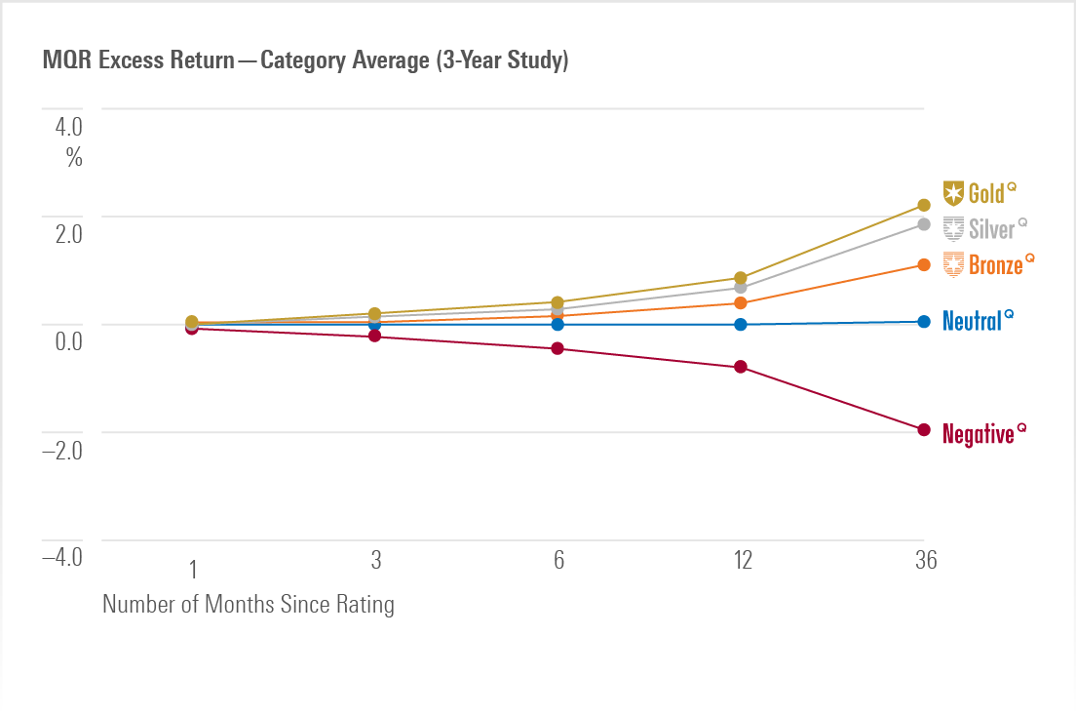
Task: Click the Bronze data point at 36 months
Action: [x=924, y=265]
